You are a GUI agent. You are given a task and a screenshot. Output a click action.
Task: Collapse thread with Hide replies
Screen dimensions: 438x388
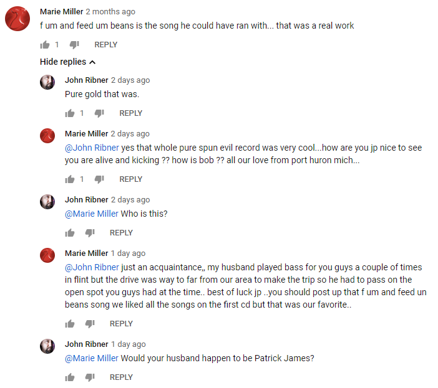coord(67,62)
